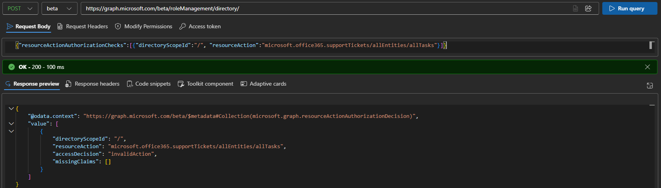This screenshot has width=661, height=188.
Task: Click the Graph URL input field
Action: pos(326,8)
